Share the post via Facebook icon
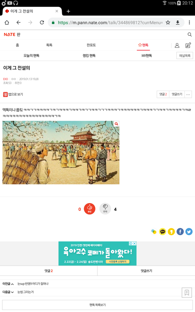The width and height of the screenshot is (195, 312). tap(180, 232)
